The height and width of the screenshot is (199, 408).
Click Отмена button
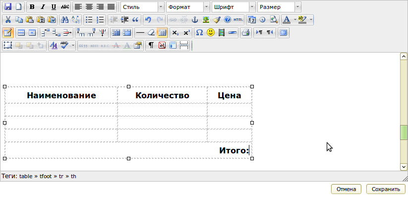tap(346, 189)
